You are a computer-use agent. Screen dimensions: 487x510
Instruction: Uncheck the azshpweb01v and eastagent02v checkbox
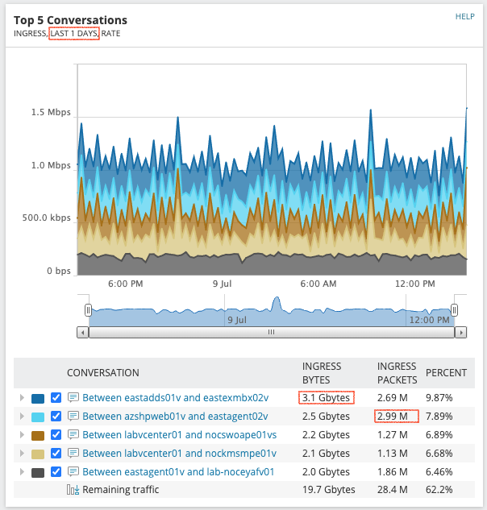(56, 417)
